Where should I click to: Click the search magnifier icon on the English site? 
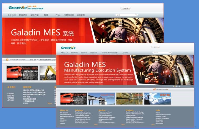tap(170, 53)
